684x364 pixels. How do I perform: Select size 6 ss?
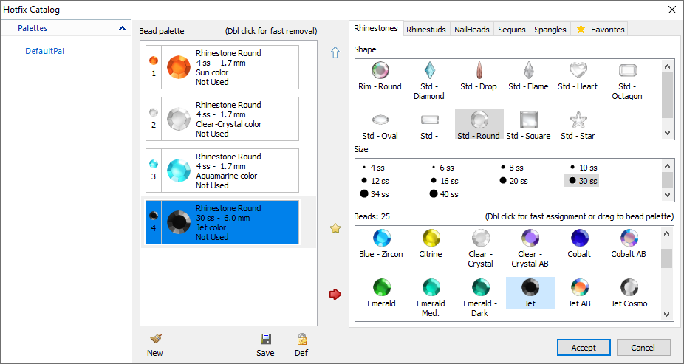click(442, 168)
